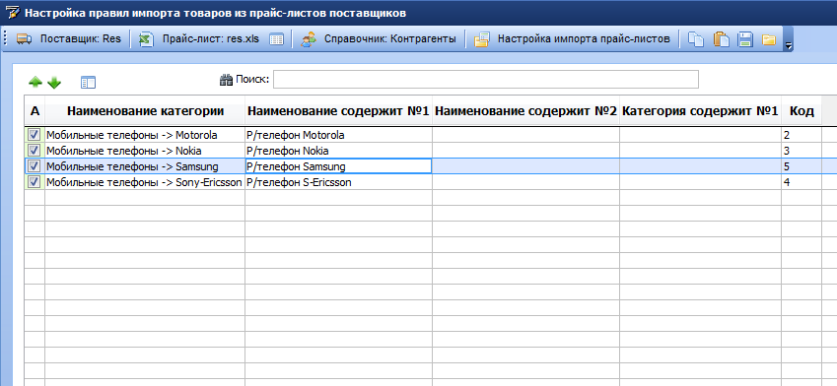The width and height of the screenshot is (837, 386).
Task: Click cell Р/телефон S-Ericsson
Action: (338, 182)
